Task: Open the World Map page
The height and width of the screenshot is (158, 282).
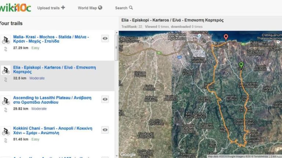Action: click(x=90, y=8)
